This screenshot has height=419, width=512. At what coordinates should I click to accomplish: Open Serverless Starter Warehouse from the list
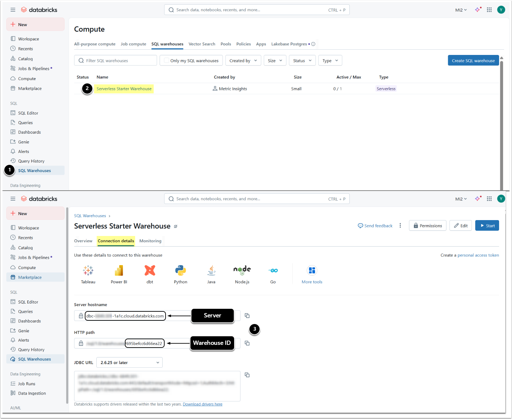pyautogui.click(x=124, y=89)
